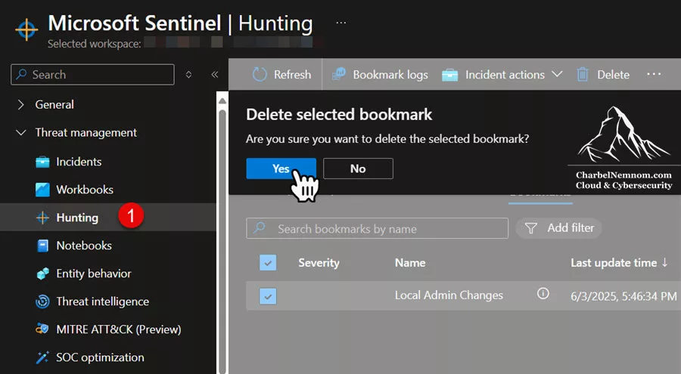Click the Add filter label
The height and width of the screenshot is (374, 681).
click(x=571, y=227)
